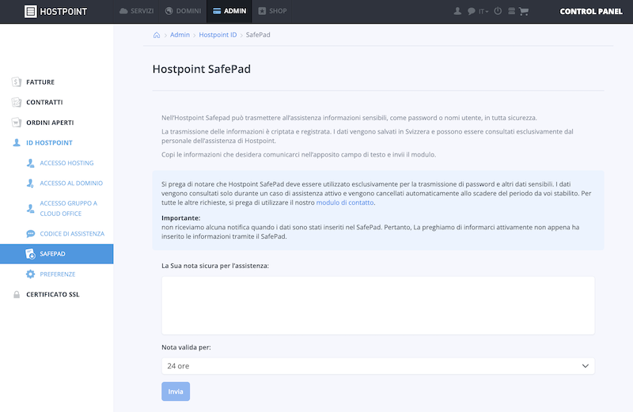Click the SafePad note icon

point(30,254)
